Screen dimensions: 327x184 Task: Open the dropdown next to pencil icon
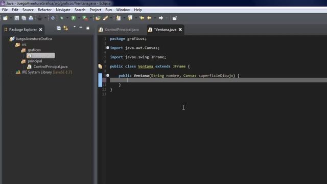coord(111,18)
